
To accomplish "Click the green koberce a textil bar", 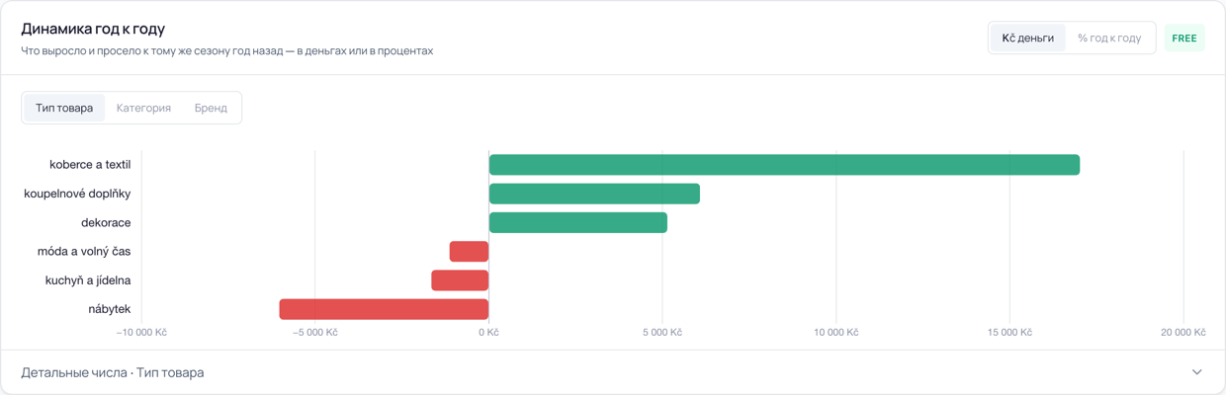I will pyautogui.click(x=784, y=165).
